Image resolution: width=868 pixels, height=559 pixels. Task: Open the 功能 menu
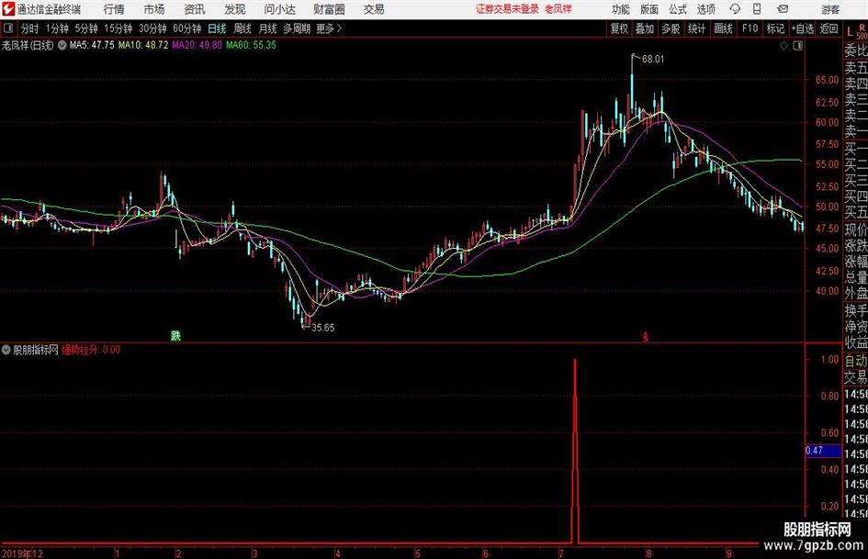[621, 9]
